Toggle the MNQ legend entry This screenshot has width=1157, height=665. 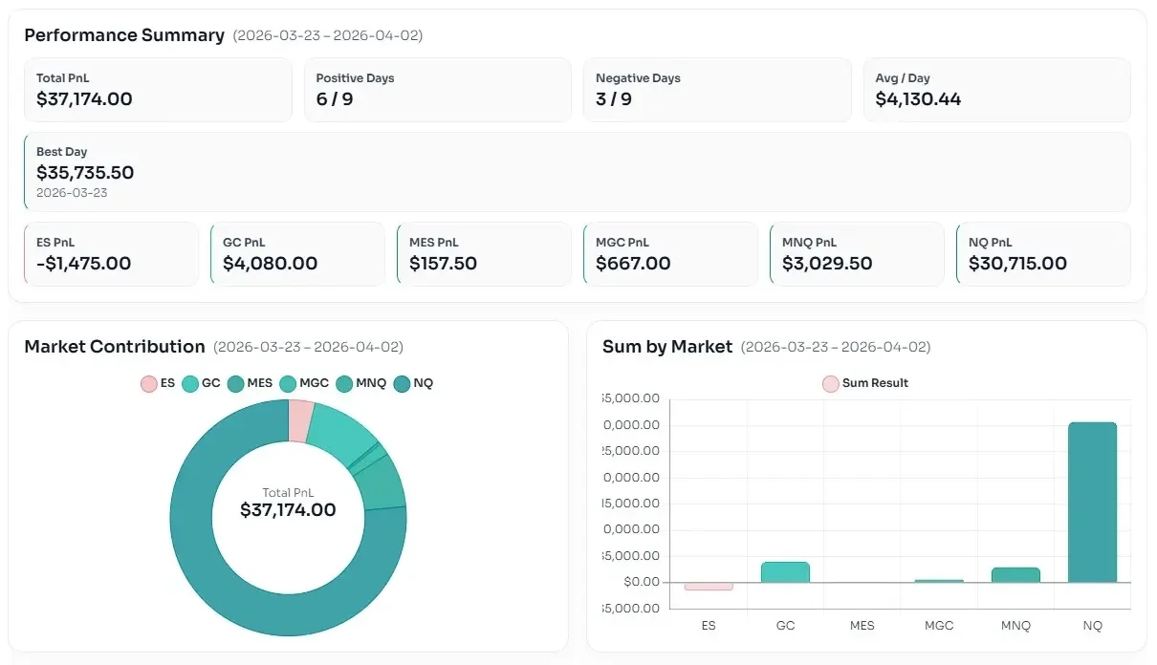click(x=361, y=383)
